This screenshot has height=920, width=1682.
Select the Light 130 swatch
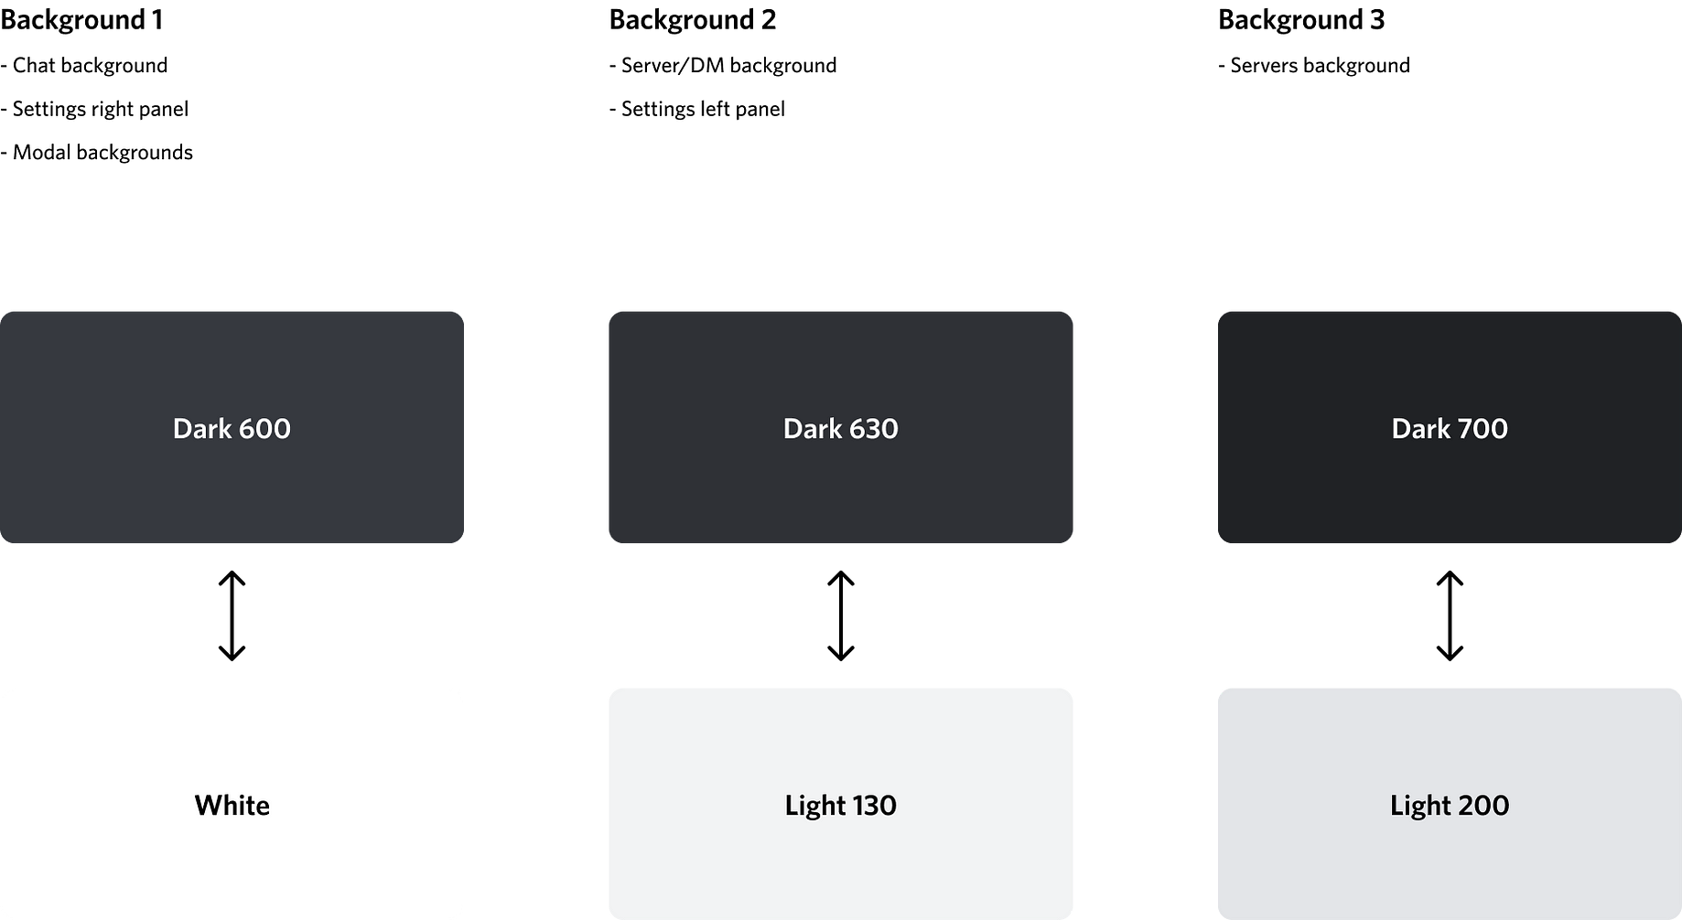pyautogui.click(x=840, y=804)
